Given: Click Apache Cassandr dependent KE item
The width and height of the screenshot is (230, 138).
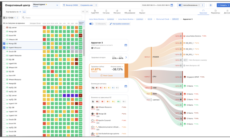Looking at the screenshot, I should pyautogui.click(x=104, y=120).
